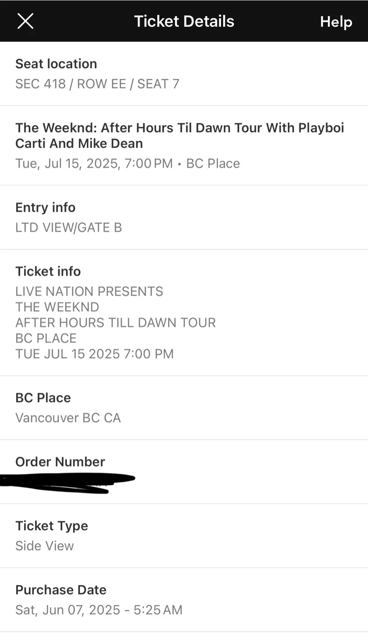
Task: Select LIVE NATION PRESENTS line
Action: pyautogui.click(x=89, y=292)
